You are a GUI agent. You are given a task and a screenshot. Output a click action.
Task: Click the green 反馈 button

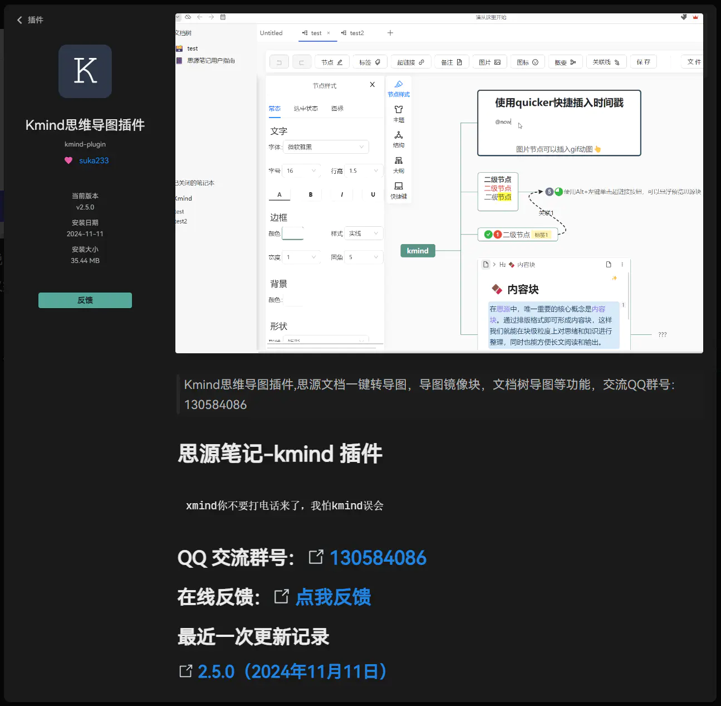(x=85, y=300)
